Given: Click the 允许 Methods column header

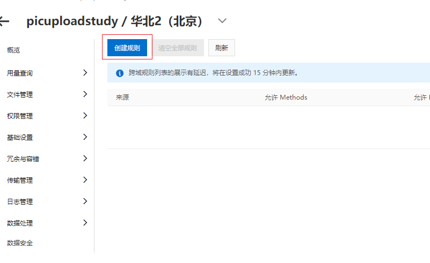Looking at the screenshot, I should [x=286, y=97].
